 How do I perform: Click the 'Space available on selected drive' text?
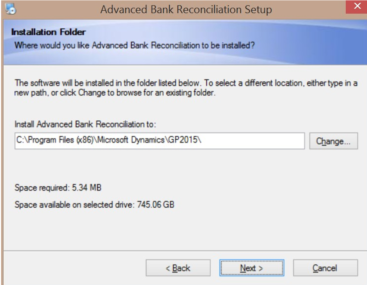(x=75, y=204)
